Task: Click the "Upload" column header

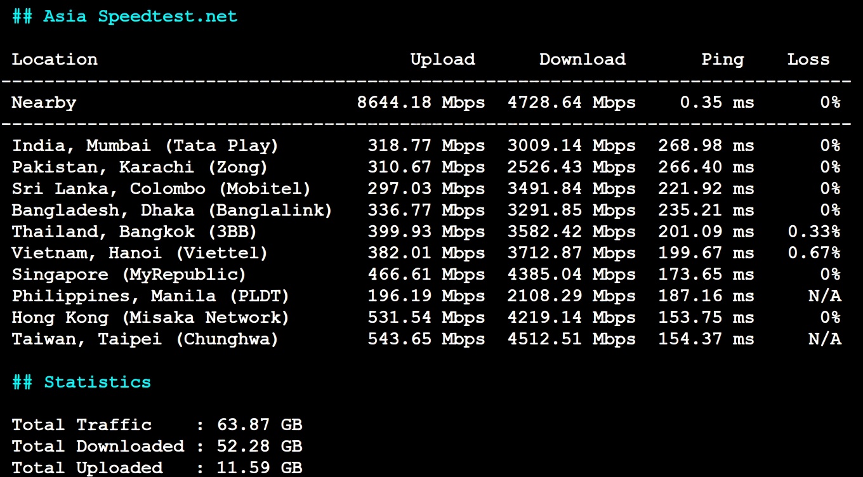Action: 443,60
